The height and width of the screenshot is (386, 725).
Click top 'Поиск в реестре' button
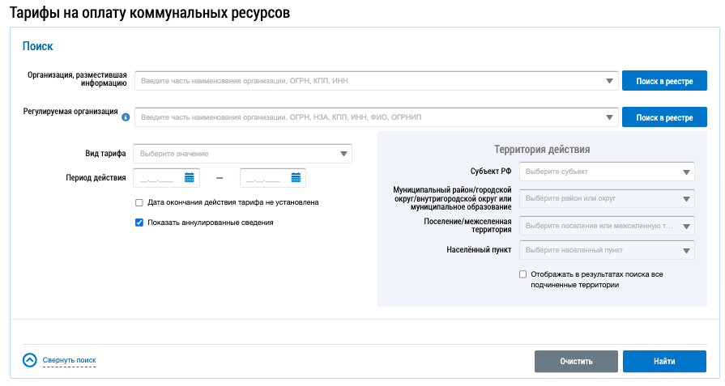663,81
